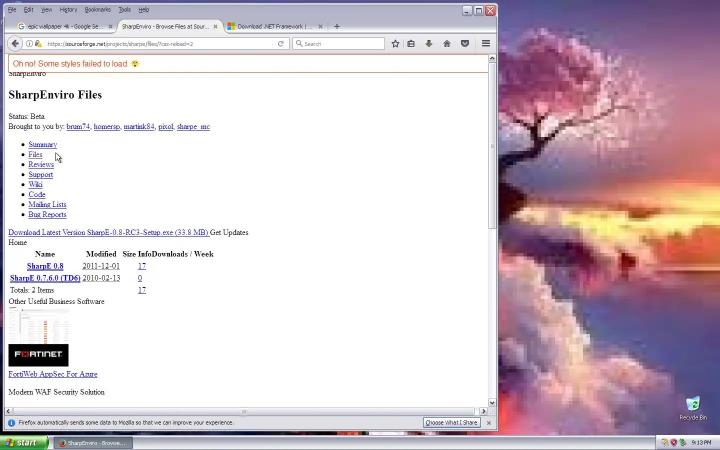Click the Choose What I Share button
This screenshot has width=720, height=450.
pyautogui.click(x=451, y=422)
